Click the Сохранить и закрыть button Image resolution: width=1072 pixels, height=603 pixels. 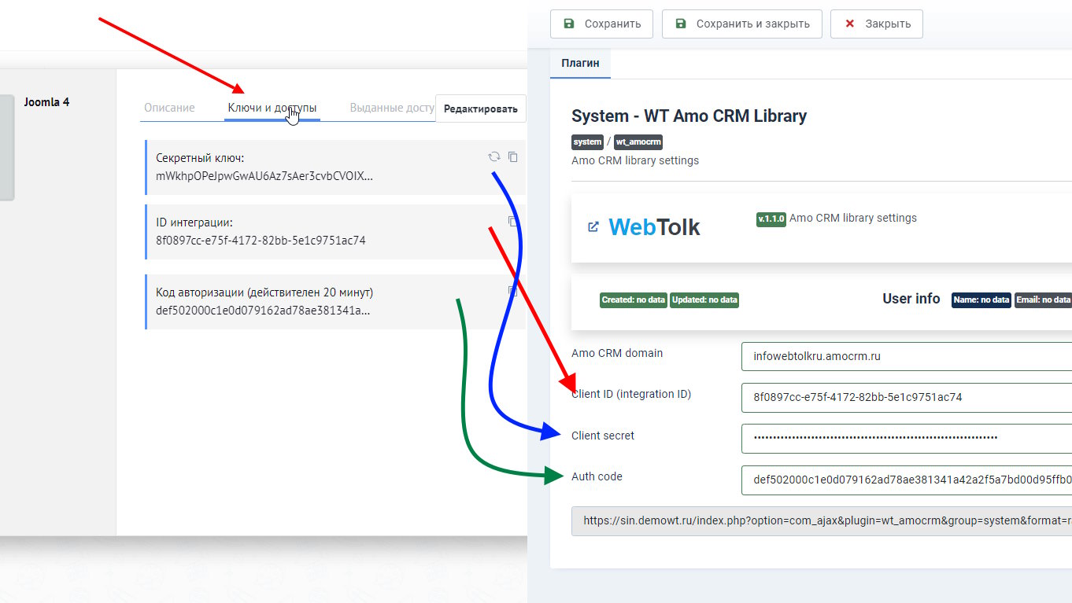[x=741, y=24]
